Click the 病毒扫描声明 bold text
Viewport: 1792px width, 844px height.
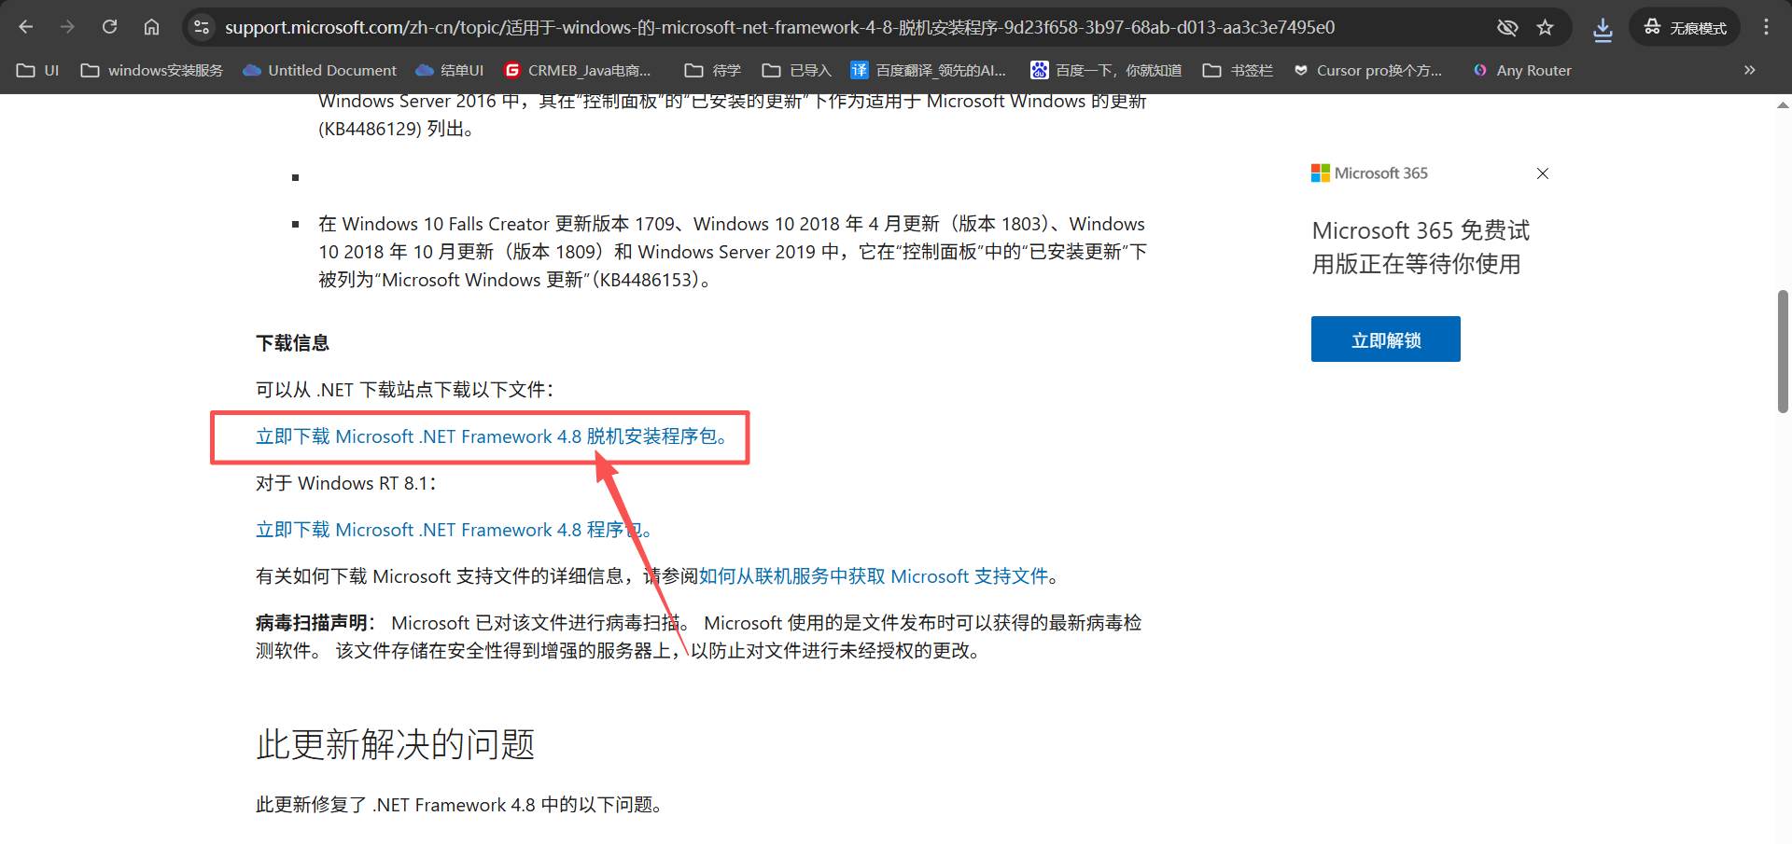point(312,623)
